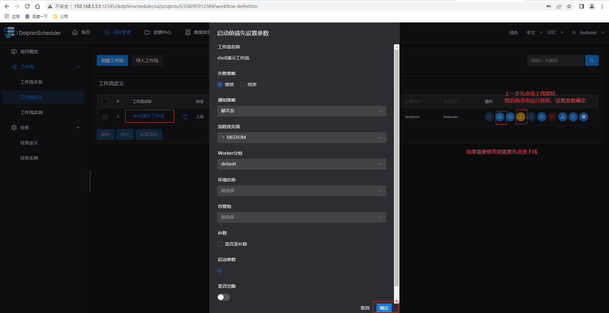Click the copy name icon beside shell演示工作流
Screen dimensions: 609x313
(185, 117)
